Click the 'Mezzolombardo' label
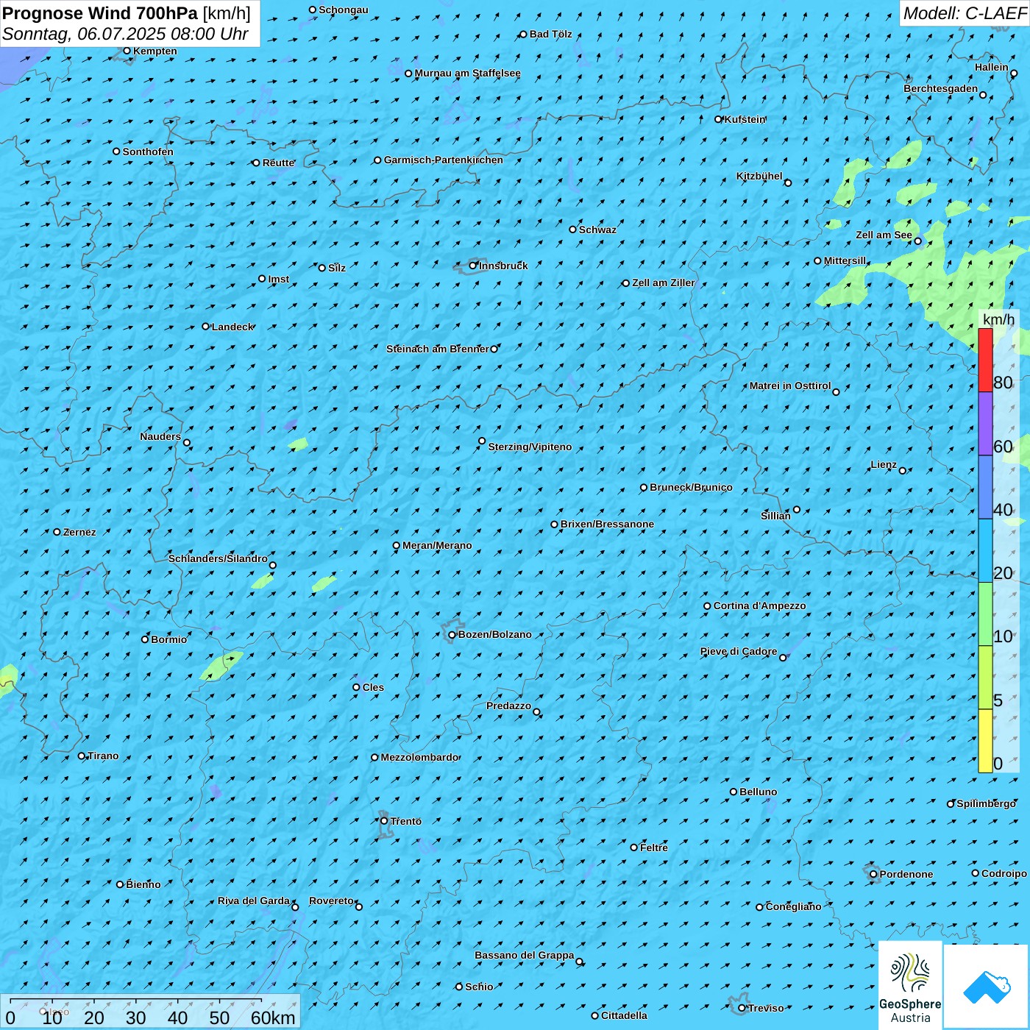1030x1030 pixels. [419, 757]
